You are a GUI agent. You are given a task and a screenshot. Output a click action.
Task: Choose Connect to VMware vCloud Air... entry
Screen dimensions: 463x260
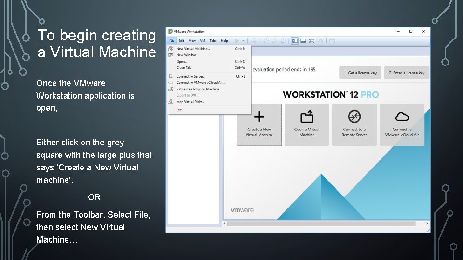tap(209, 82)
